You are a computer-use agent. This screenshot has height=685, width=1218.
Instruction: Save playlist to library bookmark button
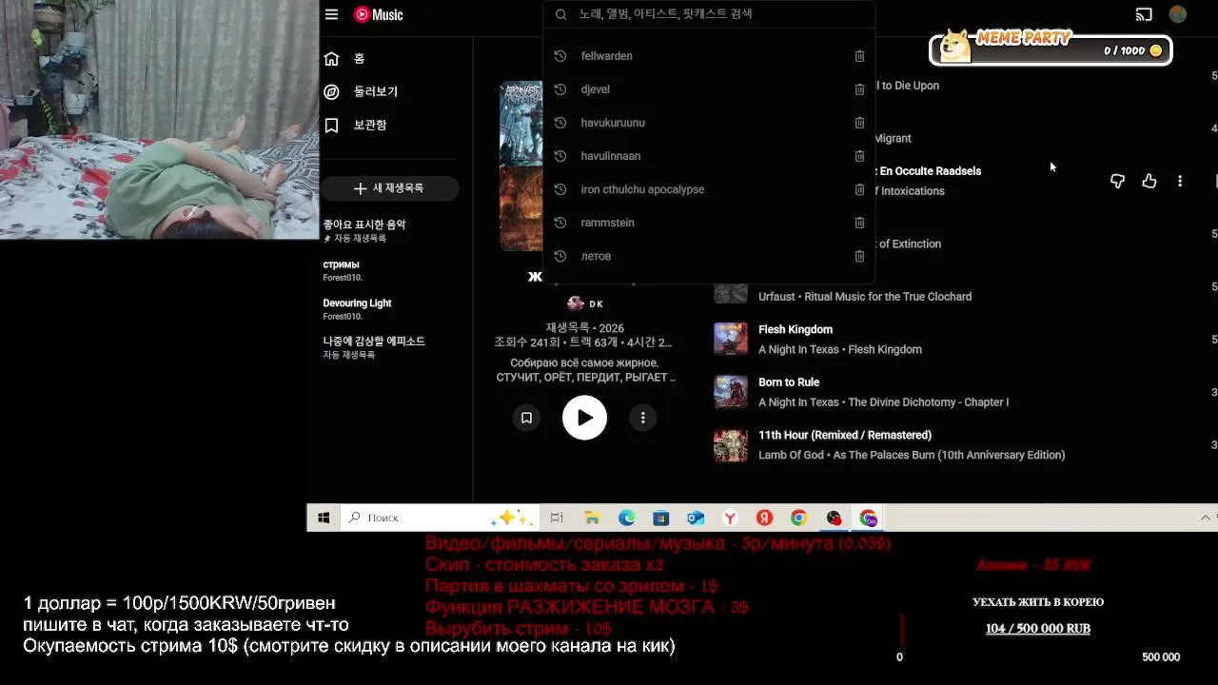click(526, 418)
